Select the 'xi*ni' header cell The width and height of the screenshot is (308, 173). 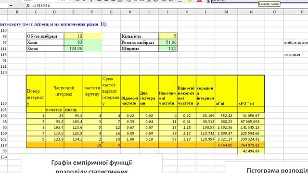226,91
